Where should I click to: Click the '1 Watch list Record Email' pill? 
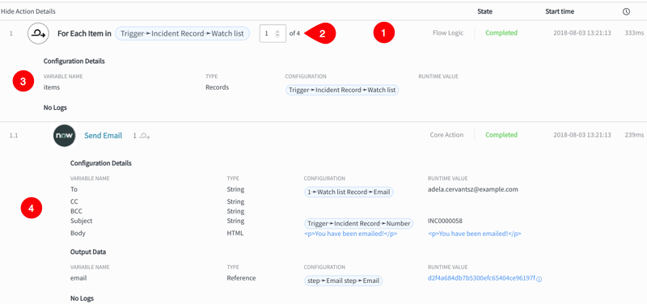point(349,192)
